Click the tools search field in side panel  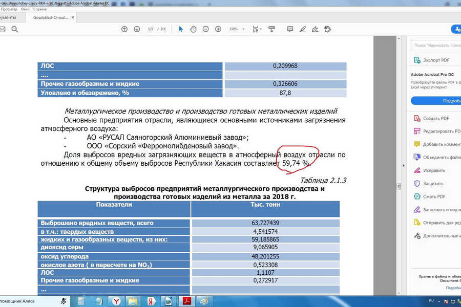click(x=436, y=45)
